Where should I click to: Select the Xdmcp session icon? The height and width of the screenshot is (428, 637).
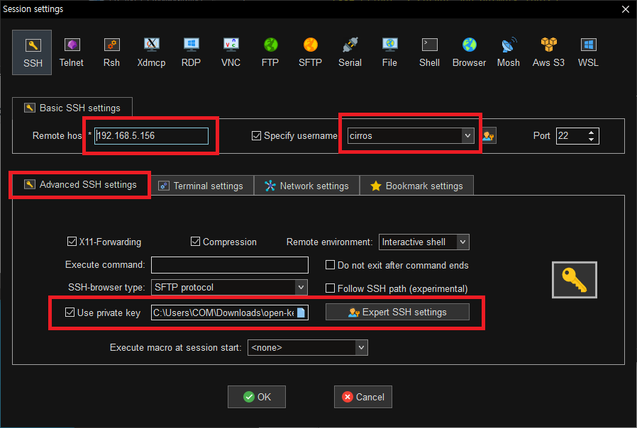coord(151,52)
